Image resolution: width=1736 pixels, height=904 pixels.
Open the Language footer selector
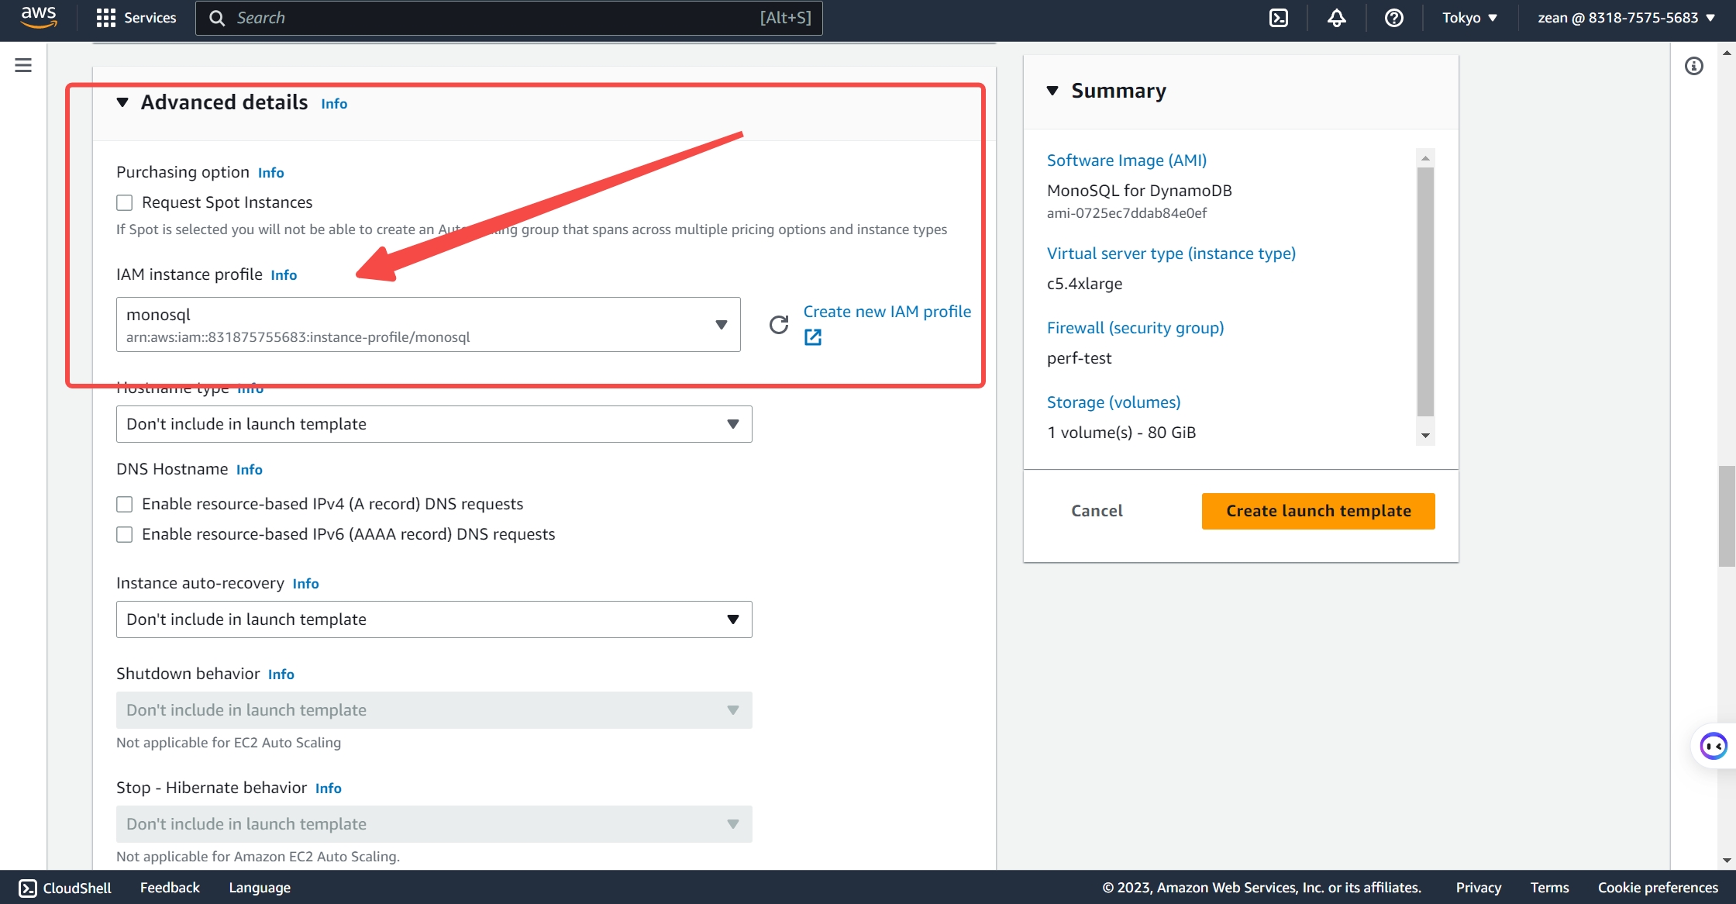pos(260,888)
